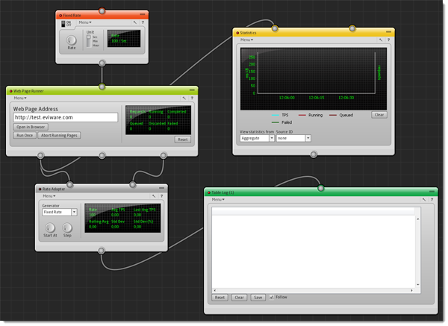Open settings wrench in Table Log
Screen dimensions: 448x326
click(x=424, y=199)
